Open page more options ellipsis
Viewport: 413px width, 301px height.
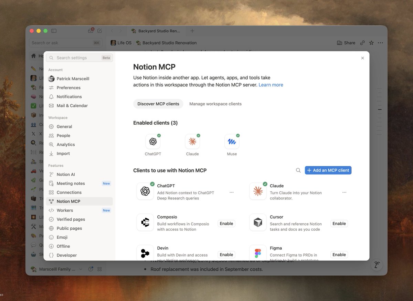pos(380,43)
